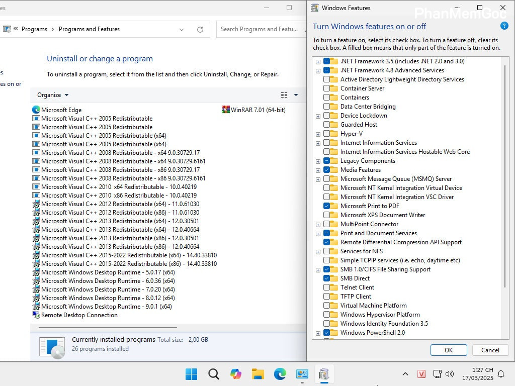
Task: Open Microsoft Edge from the program list
Action: [x=62, y=110]
